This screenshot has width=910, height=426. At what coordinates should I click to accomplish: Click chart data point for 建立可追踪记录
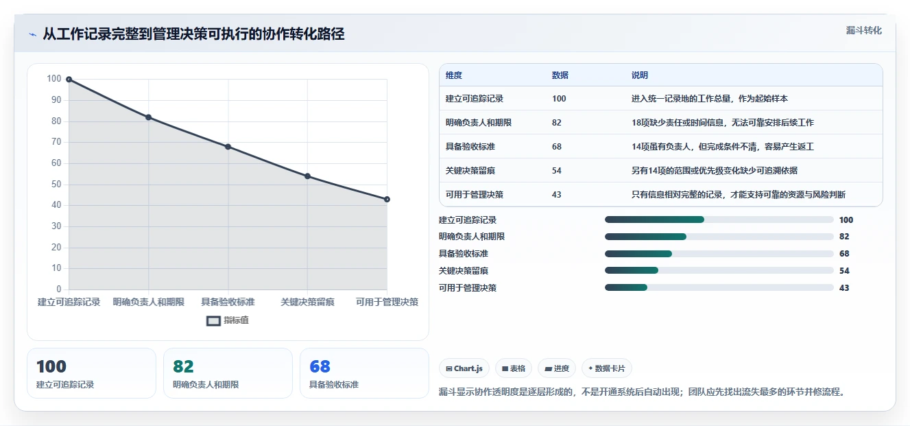pyautogui.click(x=69, y=80)
